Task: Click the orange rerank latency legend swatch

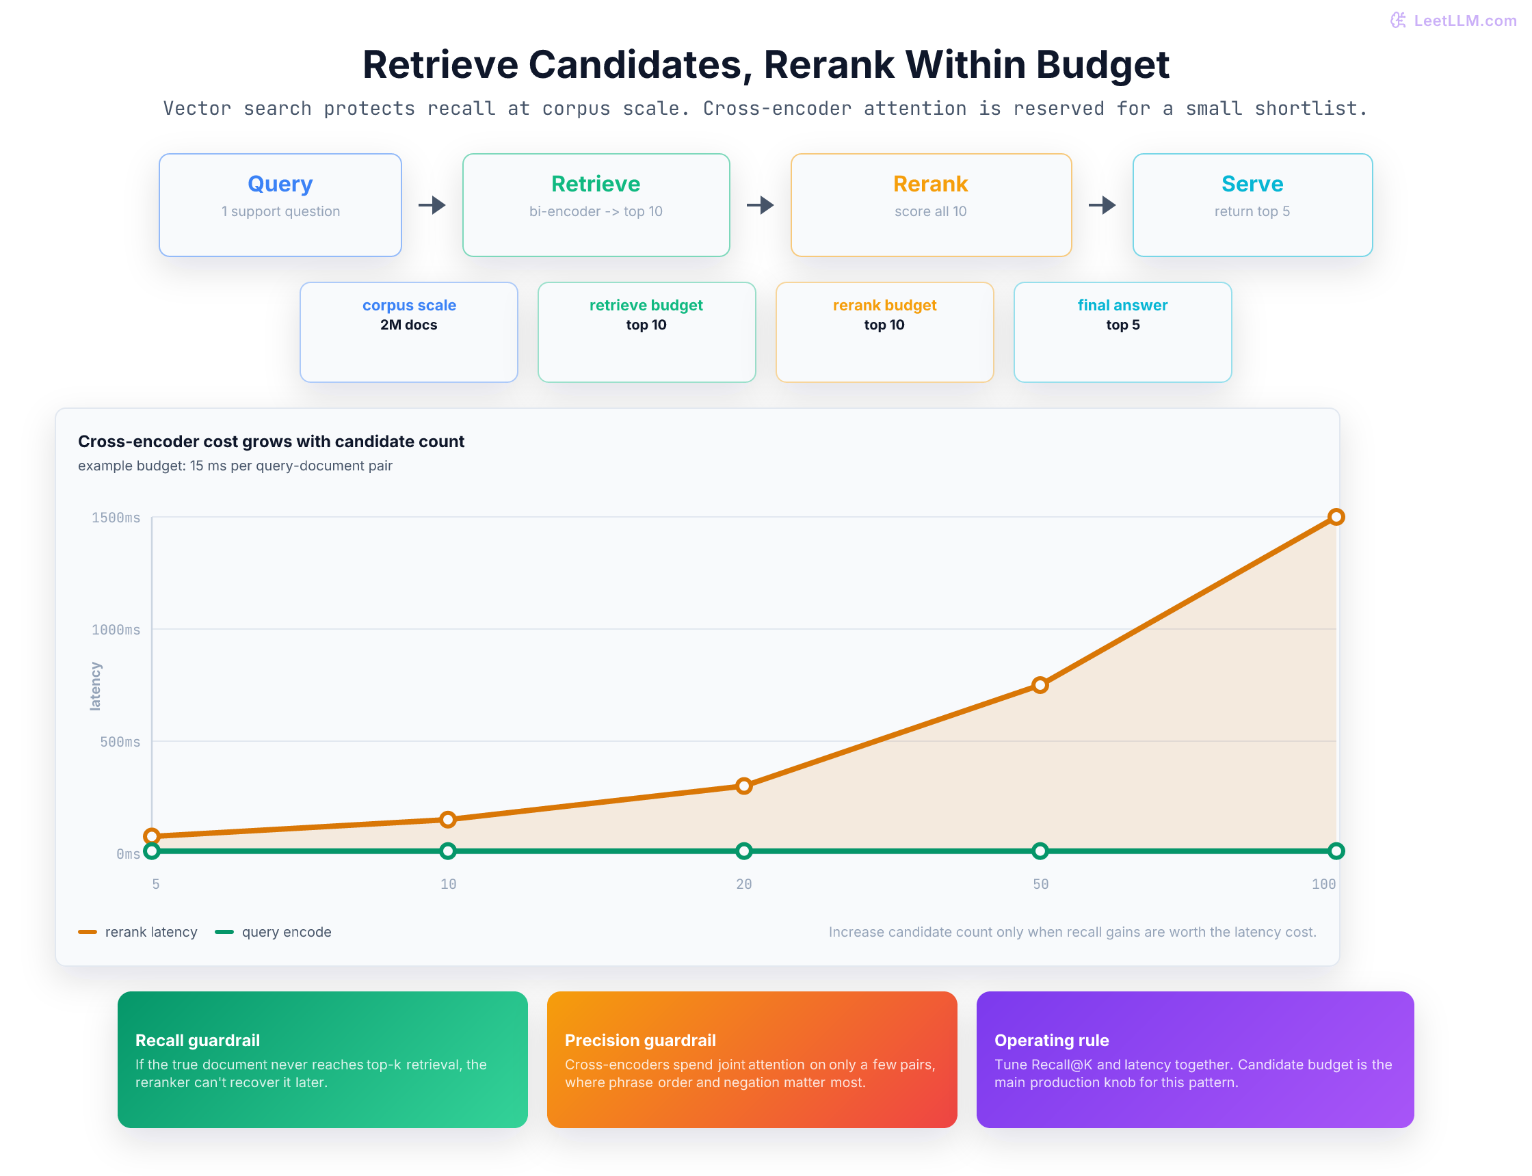Action: [88, 932]
